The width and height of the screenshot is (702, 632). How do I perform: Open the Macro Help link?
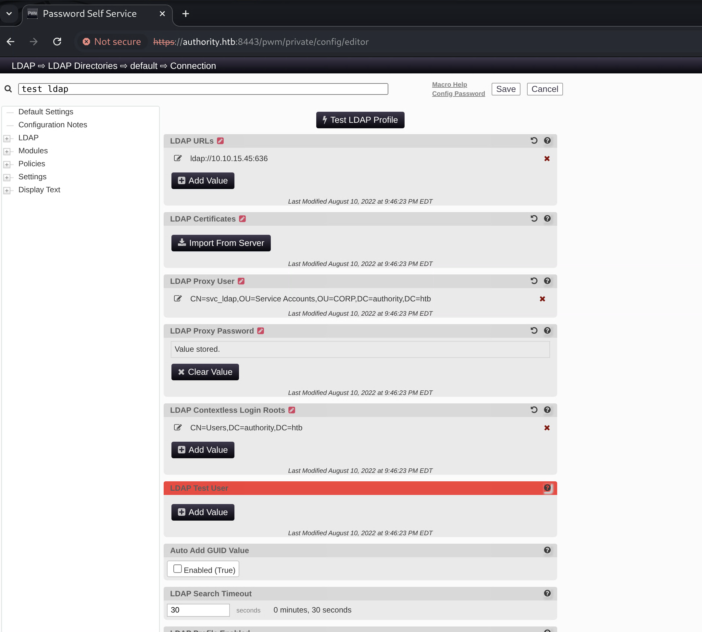pos(449,84)
